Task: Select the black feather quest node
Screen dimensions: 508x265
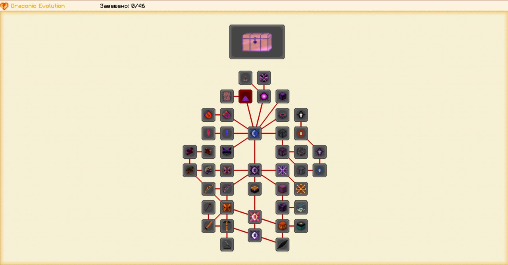Action: (282, 244)
